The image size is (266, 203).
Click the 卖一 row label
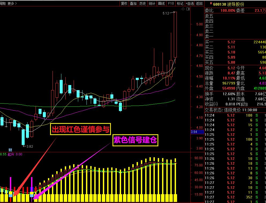(x=209, y=36)
